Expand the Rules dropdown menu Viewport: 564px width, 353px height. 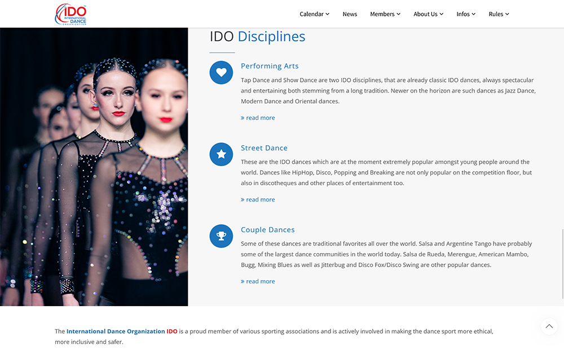tap(499, 14)
